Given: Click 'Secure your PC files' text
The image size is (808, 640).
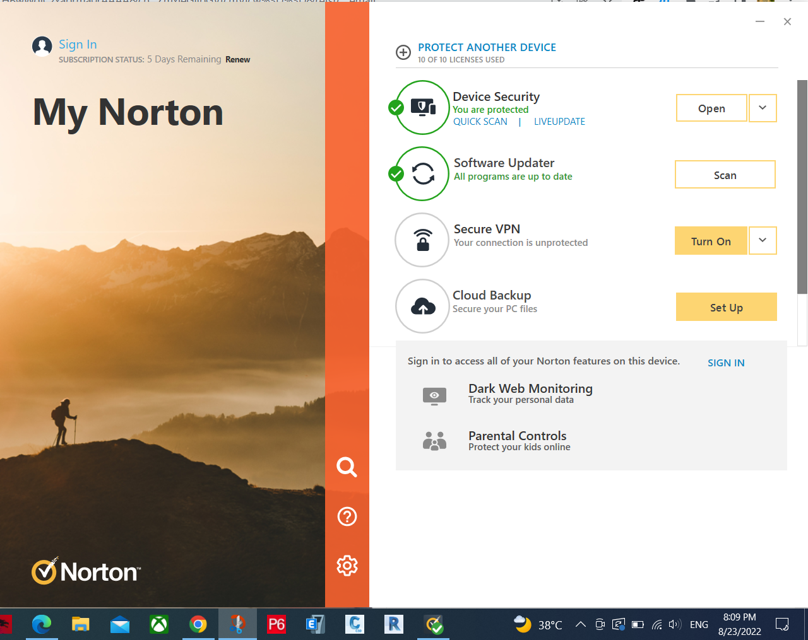Looking at the screenshot, I should tap(495, 309).
